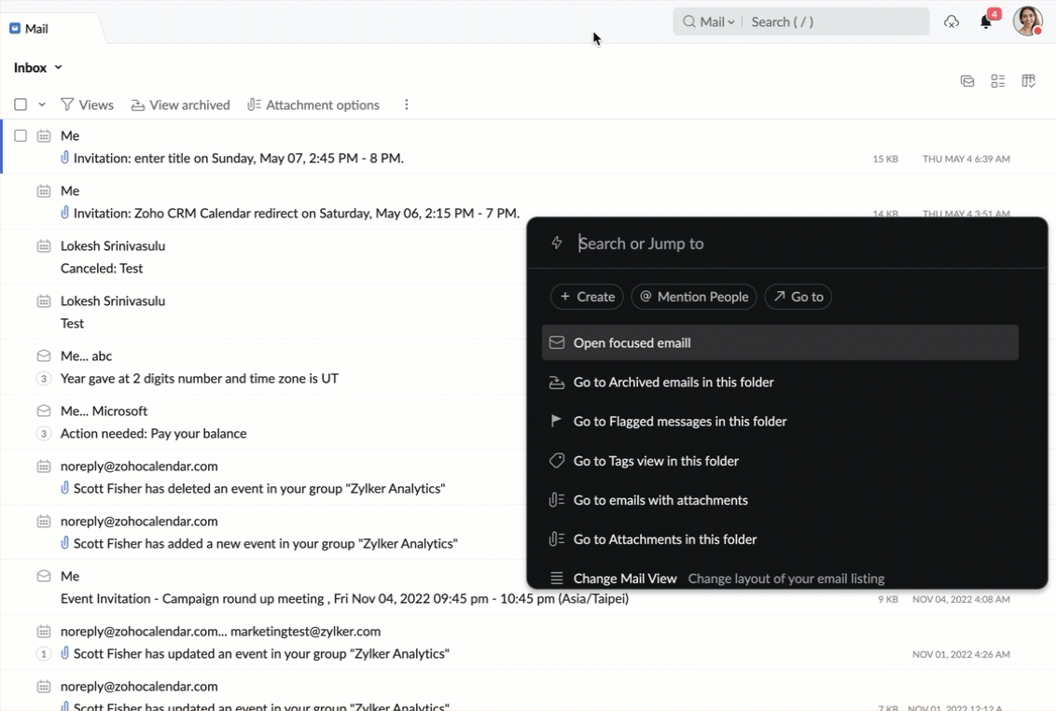The width and height of the screenshot is (1056, 711).
Task: Click the Create button in command palette
Action: click(588, 297)
